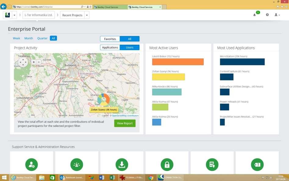Open the user profile menu icon
The image size is (289, 181).
point(277,15)
